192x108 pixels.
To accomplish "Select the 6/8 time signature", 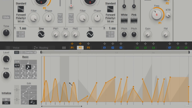I will 17,77.
